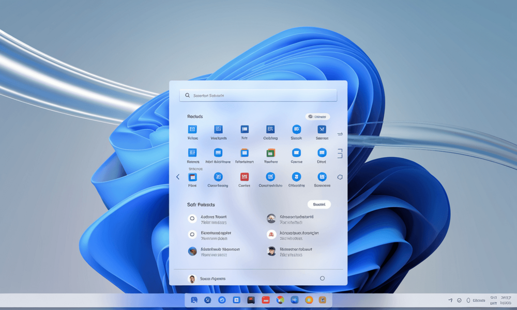Open the round Coerne app icon
Image resolution: width=517 pixels, height=310 pixels.
click(296, 152)
